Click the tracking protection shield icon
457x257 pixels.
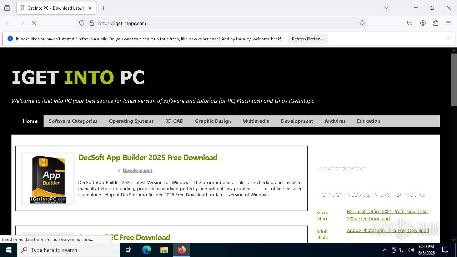[82, 23]
